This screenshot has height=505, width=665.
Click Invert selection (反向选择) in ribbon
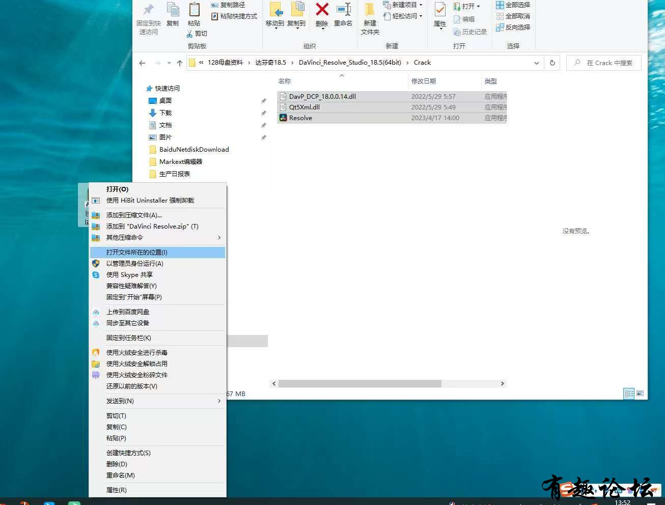coord(513,27)
